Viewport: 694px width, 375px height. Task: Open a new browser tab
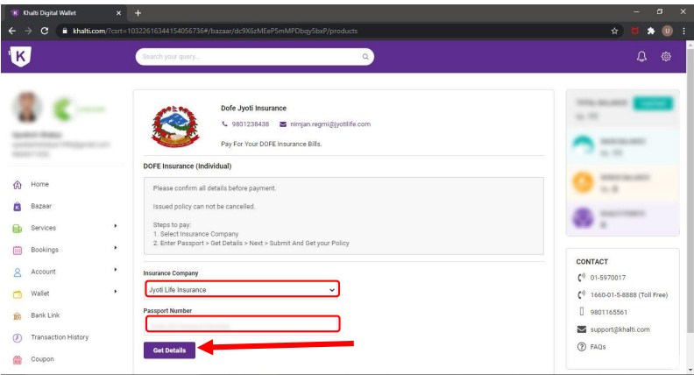click(x=138, y=12)
